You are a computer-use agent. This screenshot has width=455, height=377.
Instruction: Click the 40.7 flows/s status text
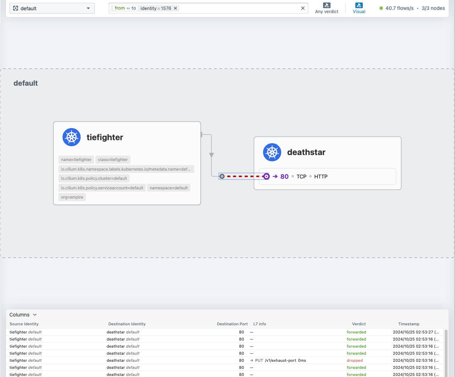399,8
